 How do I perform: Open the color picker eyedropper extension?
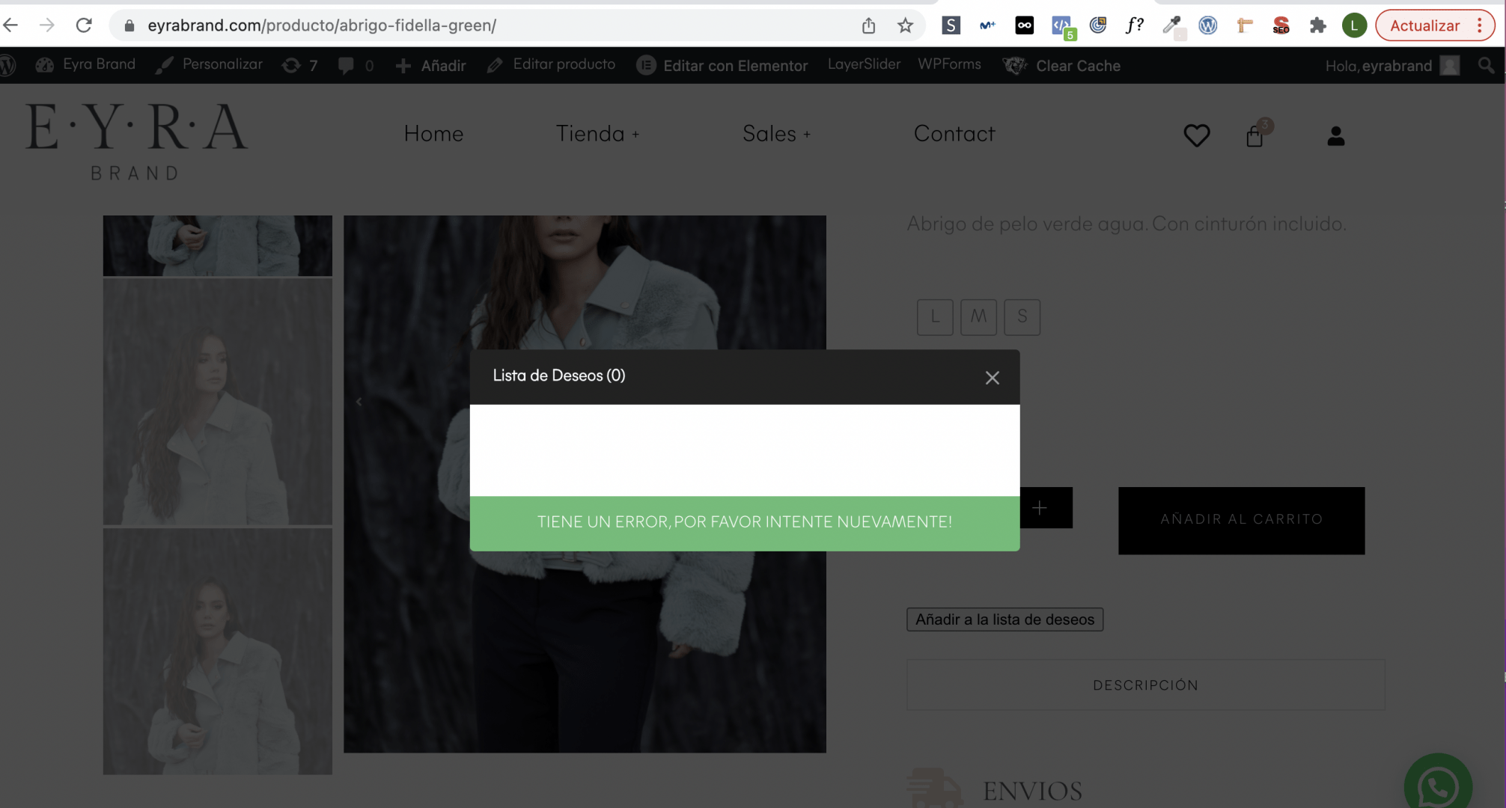[1172, 27]
